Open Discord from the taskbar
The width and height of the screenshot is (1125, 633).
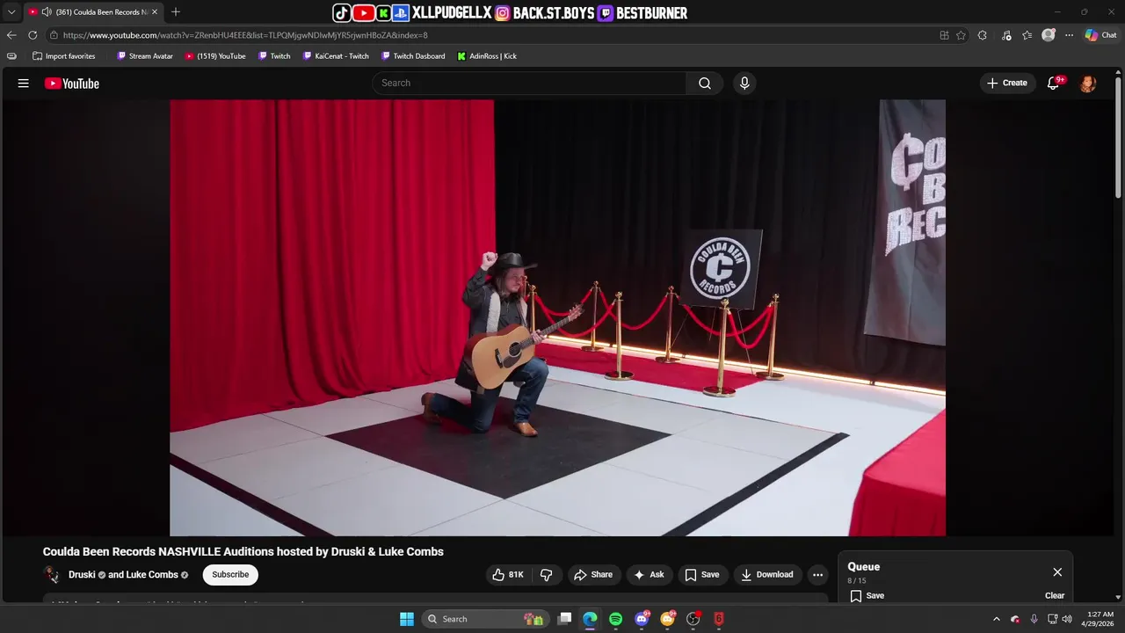click(x=642, y=619)
